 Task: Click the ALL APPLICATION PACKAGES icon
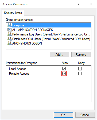[x=10, y=30]
